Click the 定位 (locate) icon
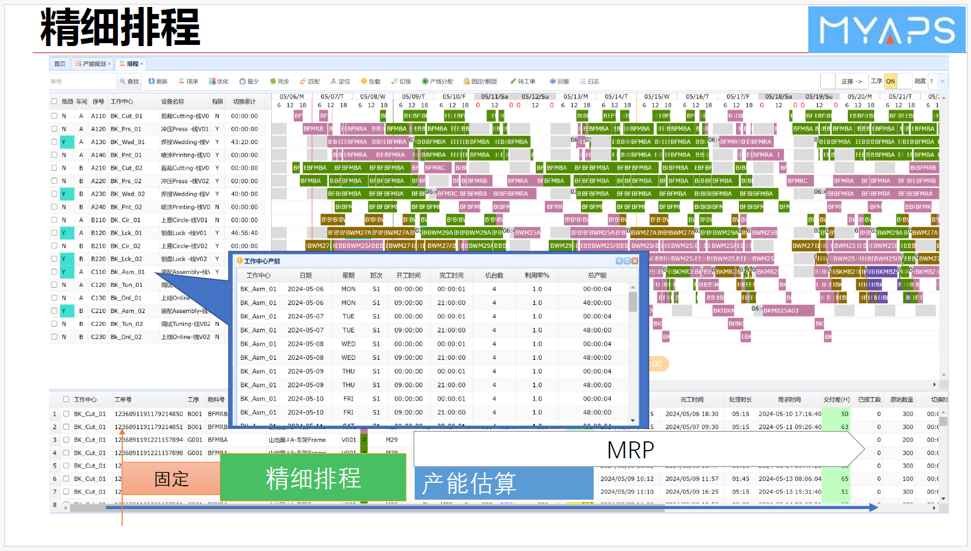Image resolution: width=971 pixels, height=551 pixels. tap(340, 81)
